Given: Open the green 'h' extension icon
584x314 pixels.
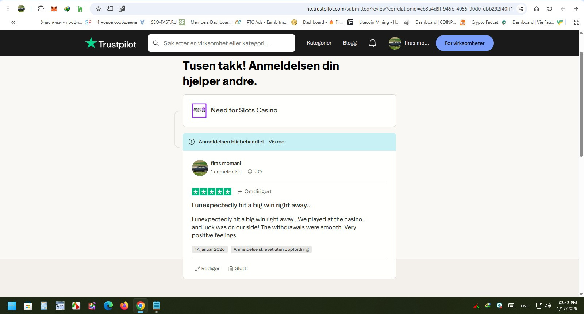Looking at the screenshot, I should 80,9.
